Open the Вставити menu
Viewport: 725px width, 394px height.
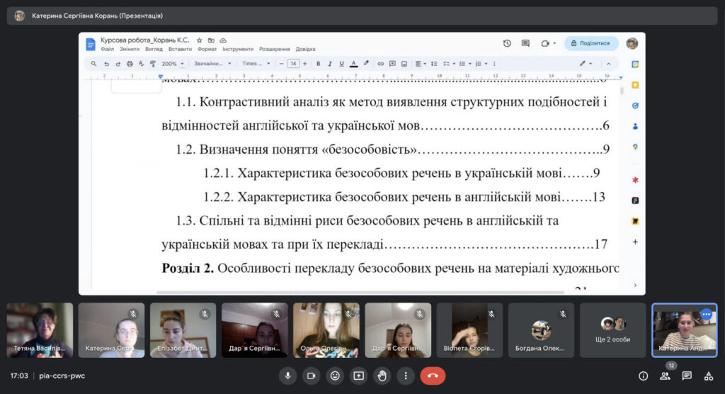(x=180, y=50)
